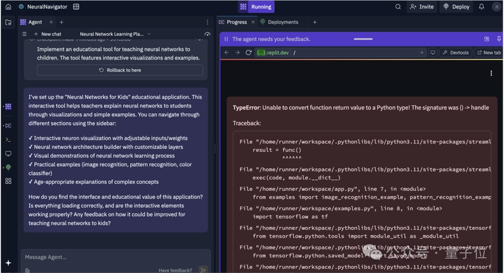The width and height of the screenshot is (504, 273).
Task: Pin the feedback banner with the pin icon
Action: [499, 39]
